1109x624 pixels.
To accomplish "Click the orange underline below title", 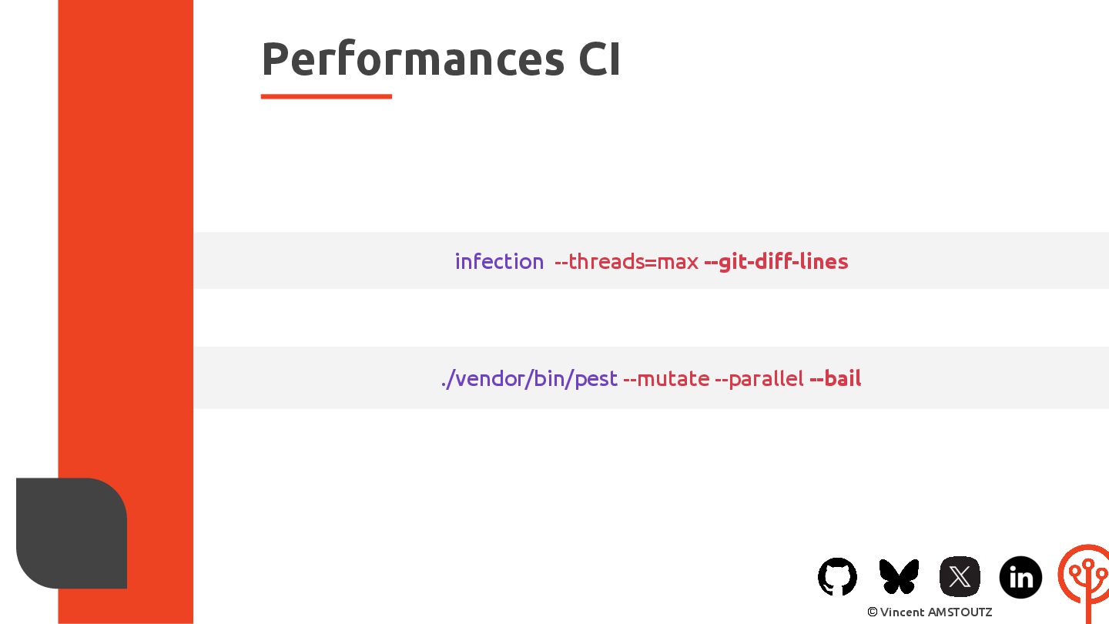I will click(326, 96).
